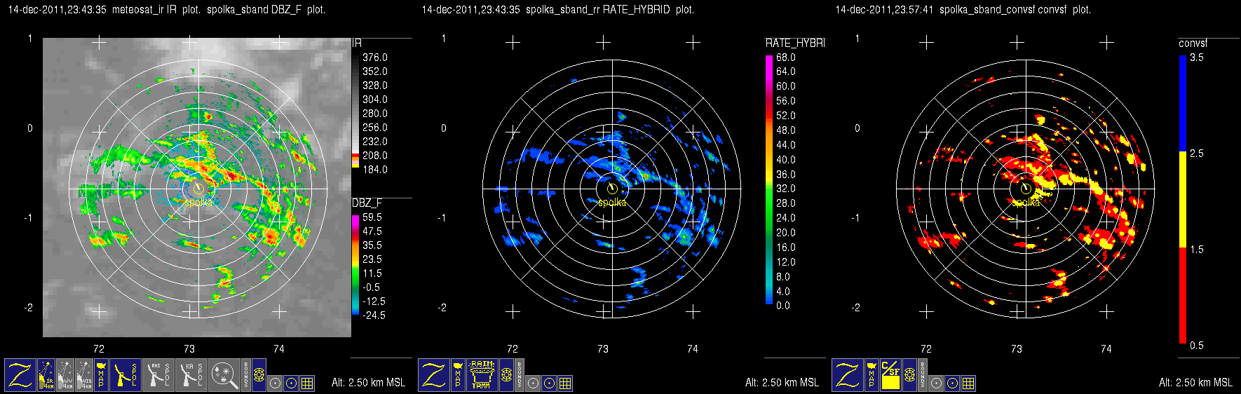This screenshot has width=1241, height=394.
Task: Toggle polar range-rings icon in convsf panel
Action: 909,375
